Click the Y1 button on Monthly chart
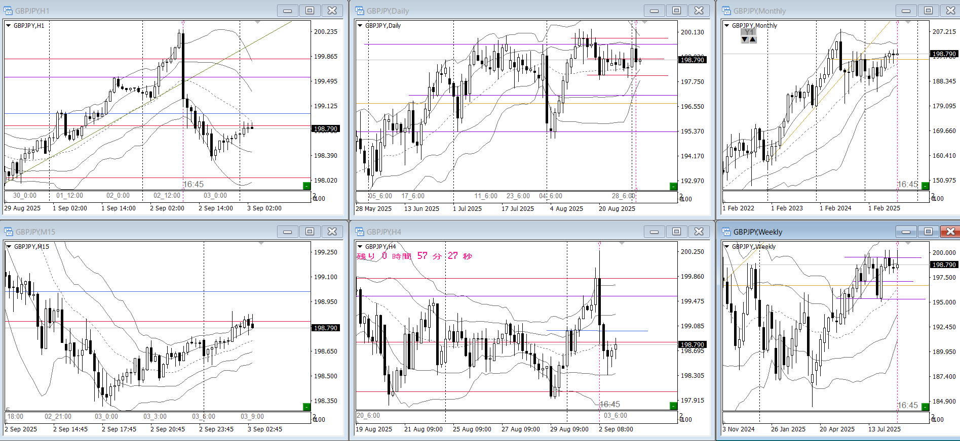The image size is (960, 441). click(749, 32)
